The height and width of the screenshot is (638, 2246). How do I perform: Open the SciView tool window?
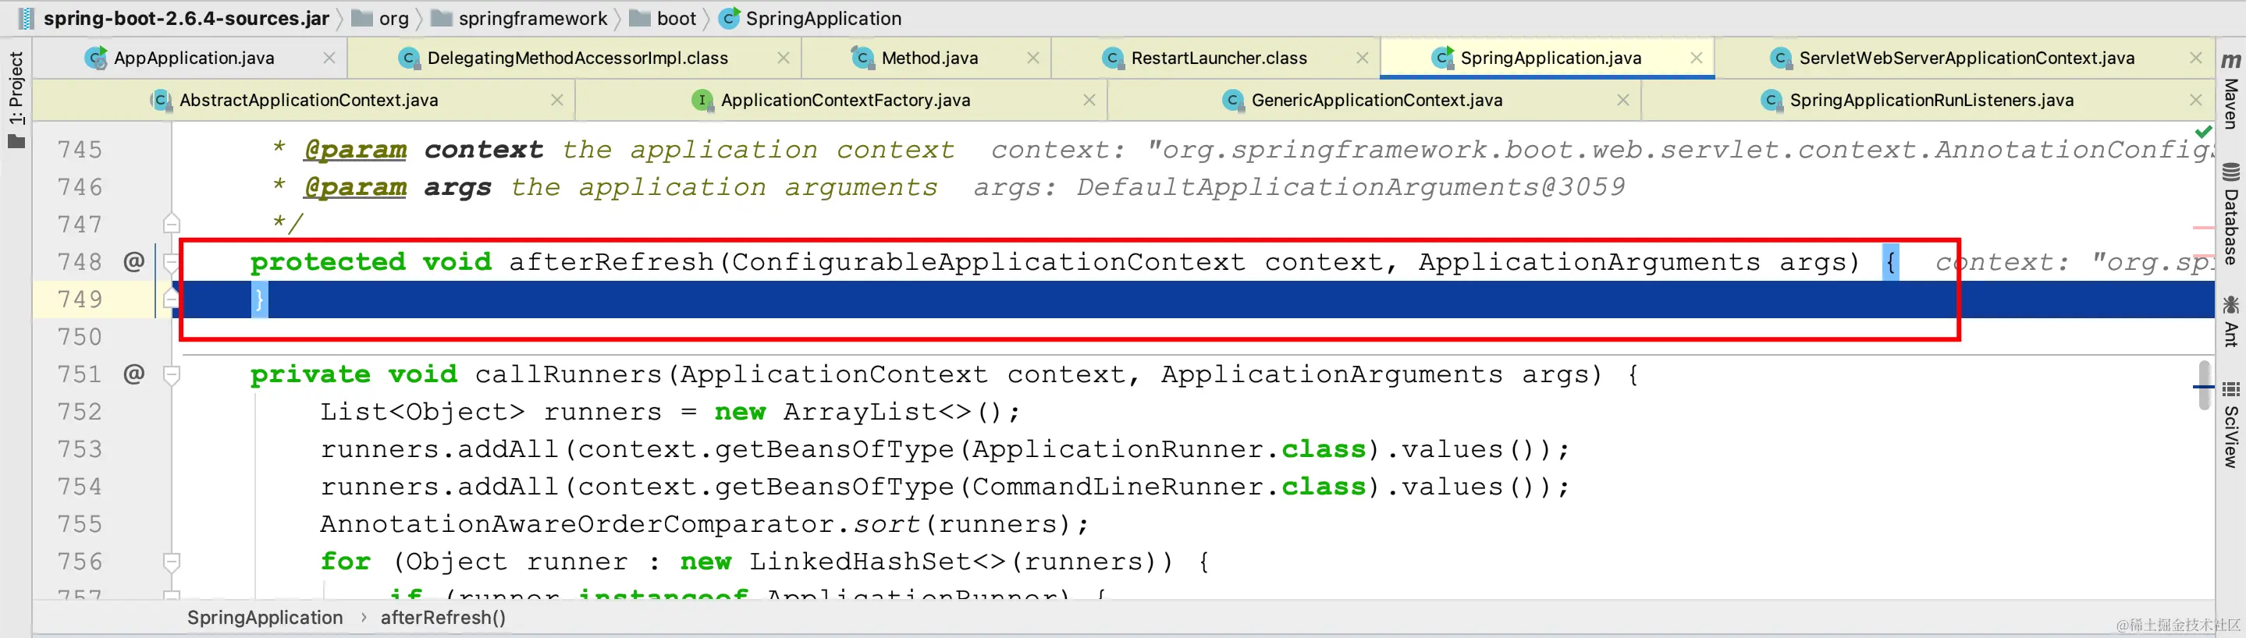(2230, 424)
